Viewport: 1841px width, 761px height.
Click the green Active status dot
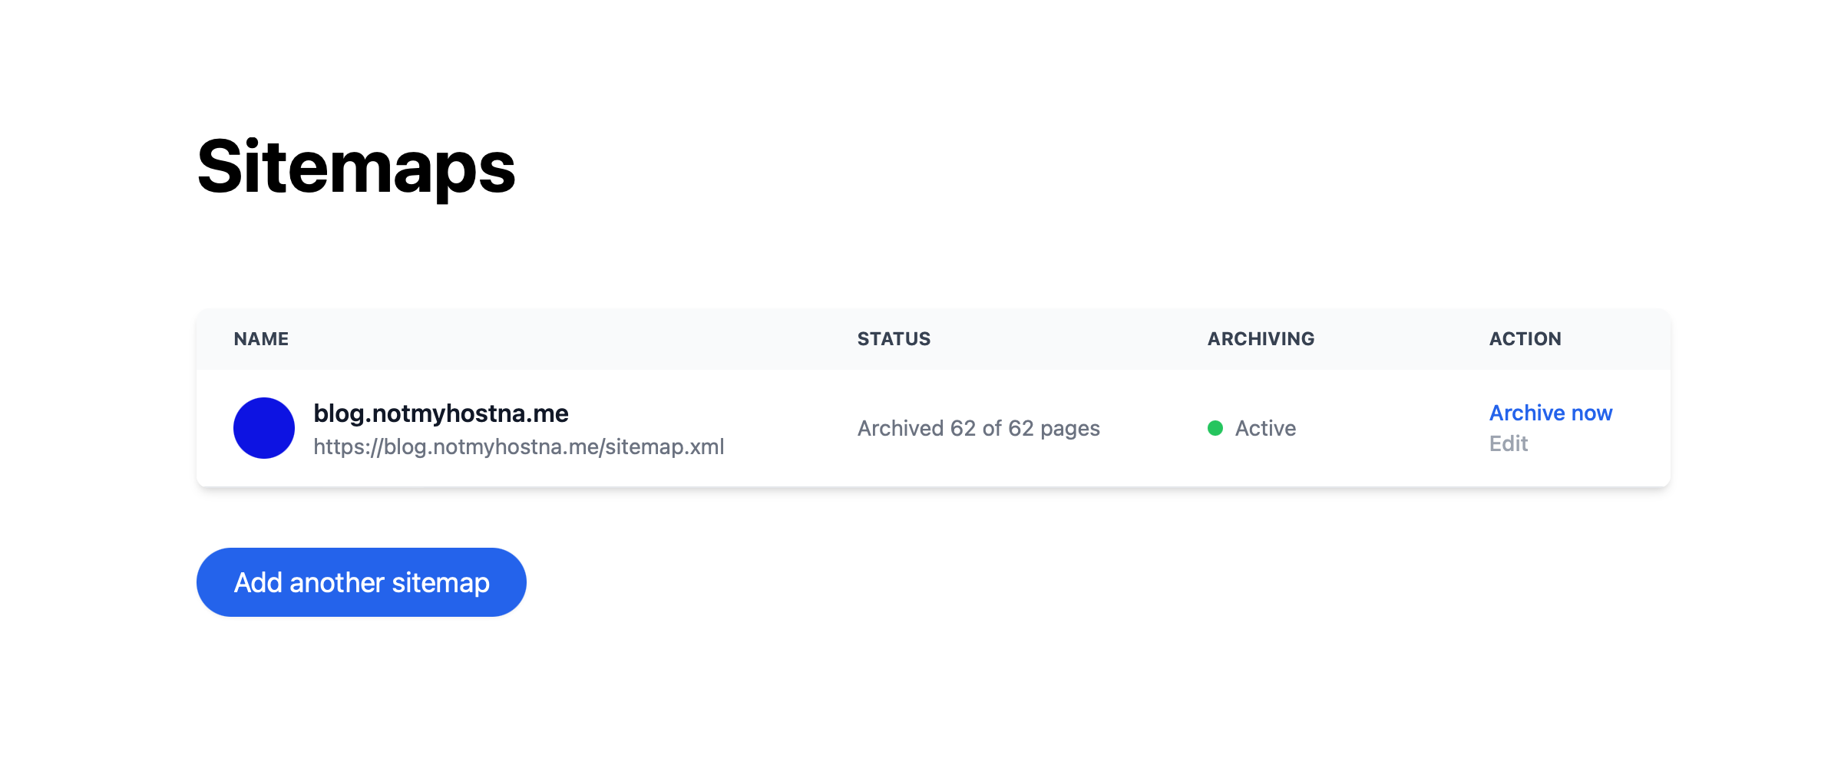[1215, 428]
